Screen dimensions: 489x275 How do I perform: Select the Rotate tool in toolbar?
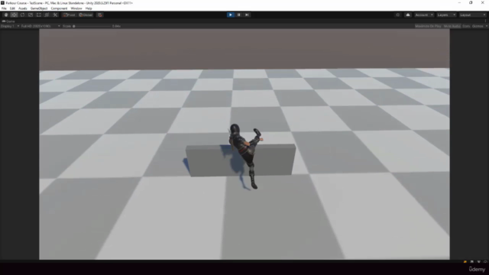[x=22, y=15]
